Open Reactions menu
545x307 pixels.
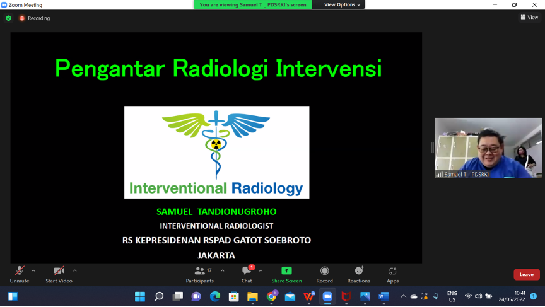[359, 274]
